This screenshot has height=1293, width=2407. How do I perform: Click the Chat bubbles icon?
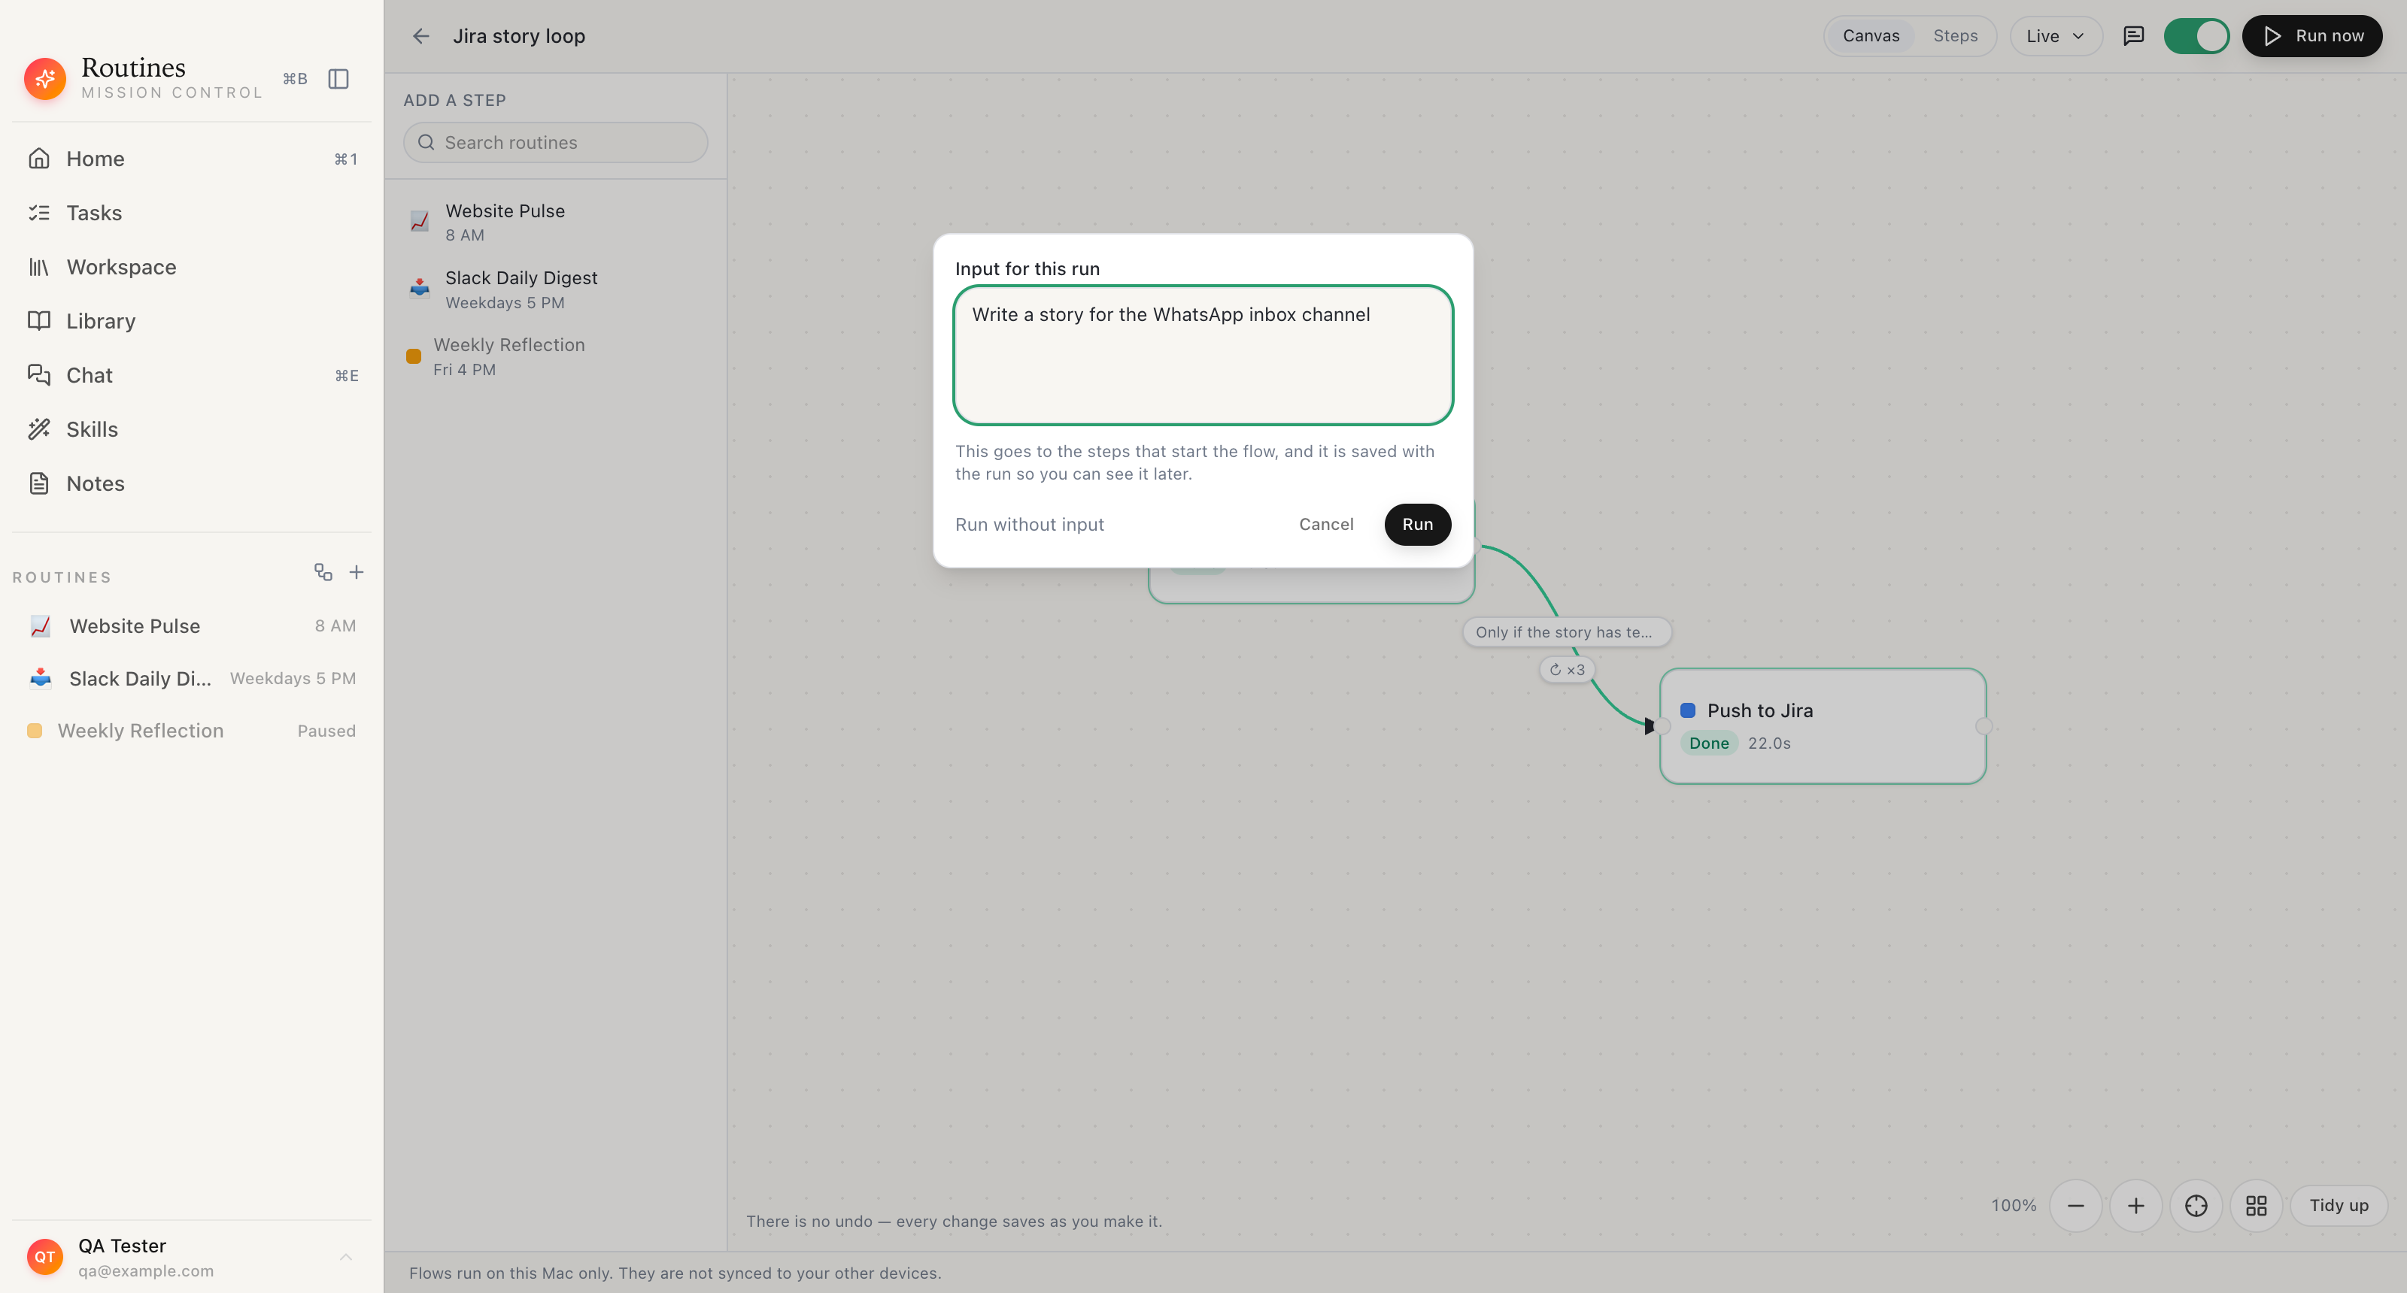pos(38,375)
